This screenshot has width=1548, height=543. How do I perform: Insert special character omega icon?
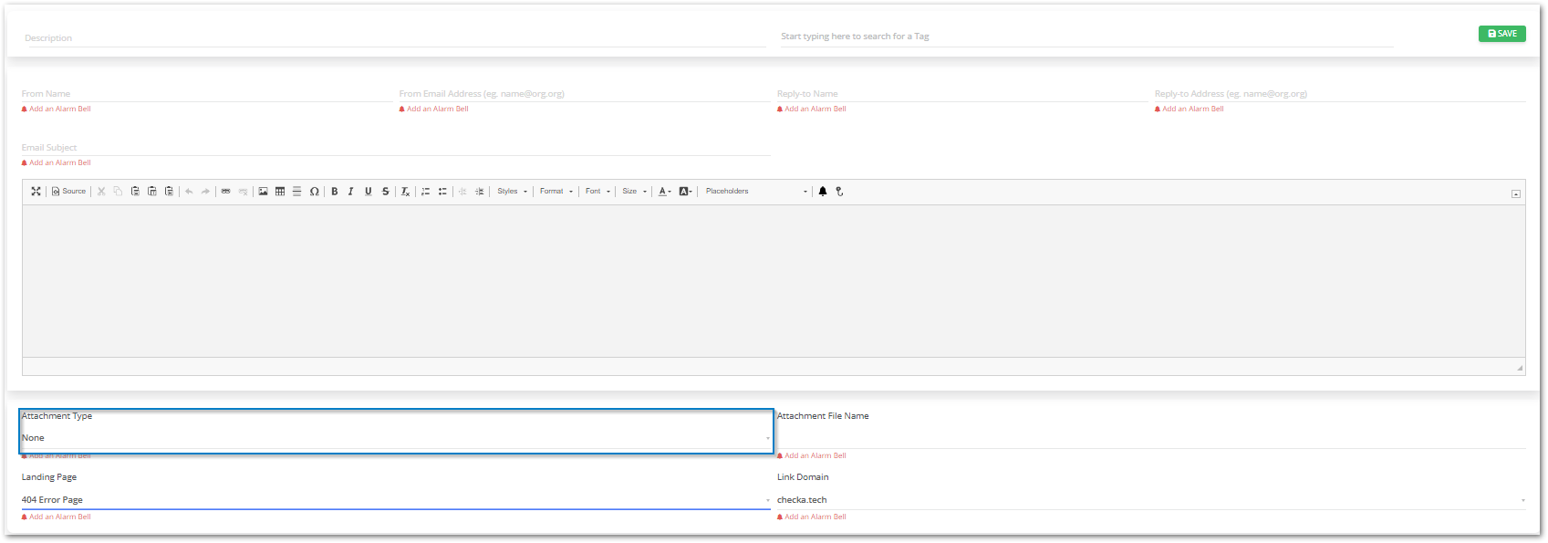(314, 192)
